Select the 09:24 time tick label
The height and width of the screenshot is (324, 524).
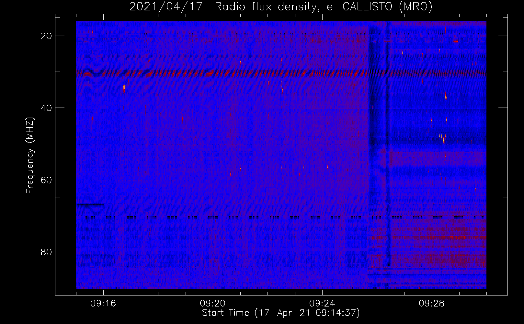[x=322, y=304]
